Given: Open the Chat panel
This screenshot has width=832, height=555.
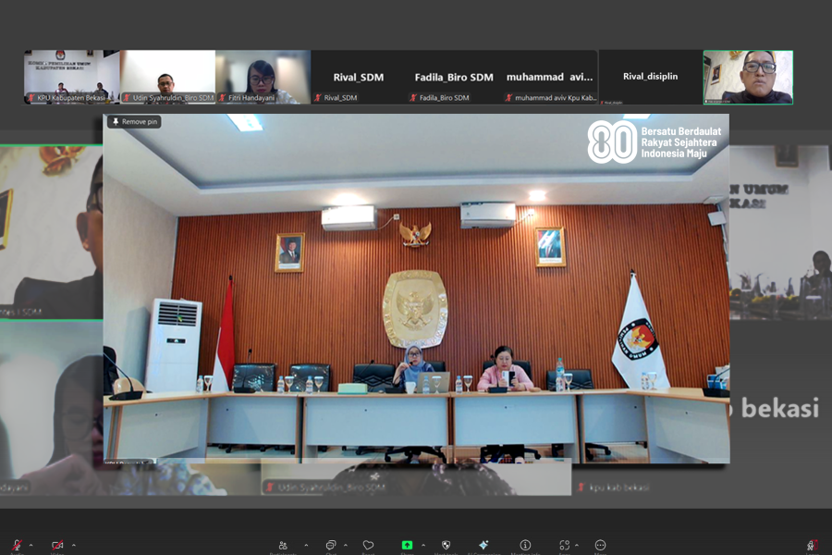Looking at the screenshot, I should (x=331, y=545).
